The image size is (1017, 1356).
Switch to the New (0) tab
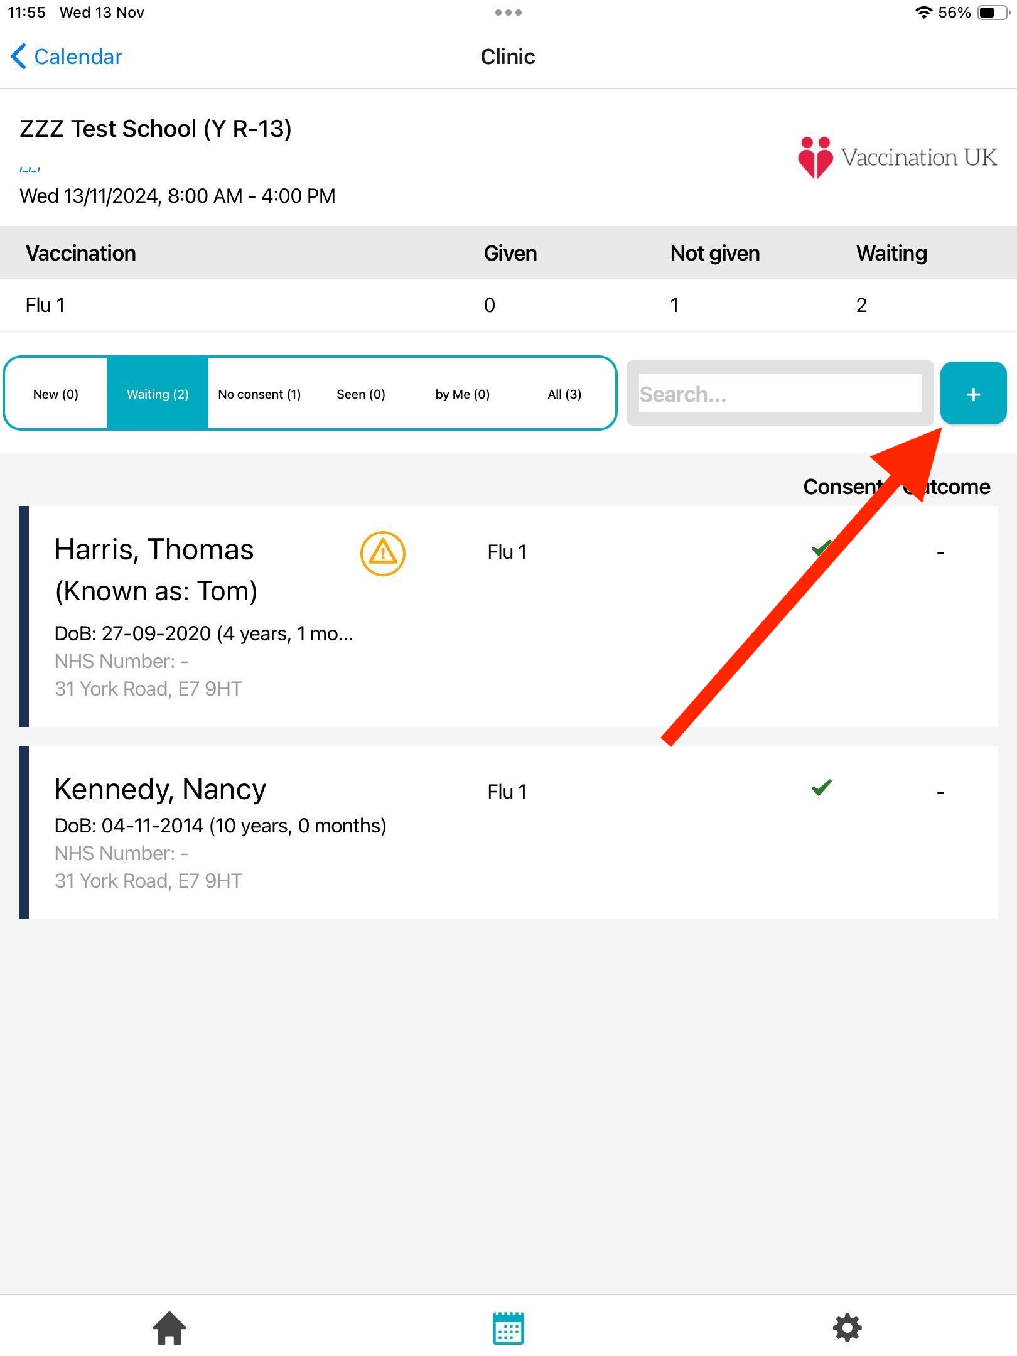coord(56,394)
